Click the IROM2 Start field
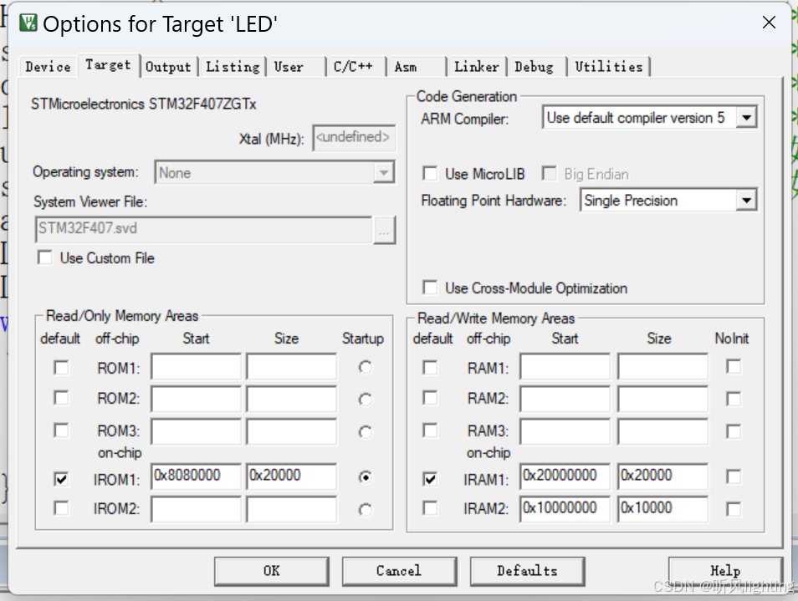Viewport: 798px width, 601px height. [196, 510]
